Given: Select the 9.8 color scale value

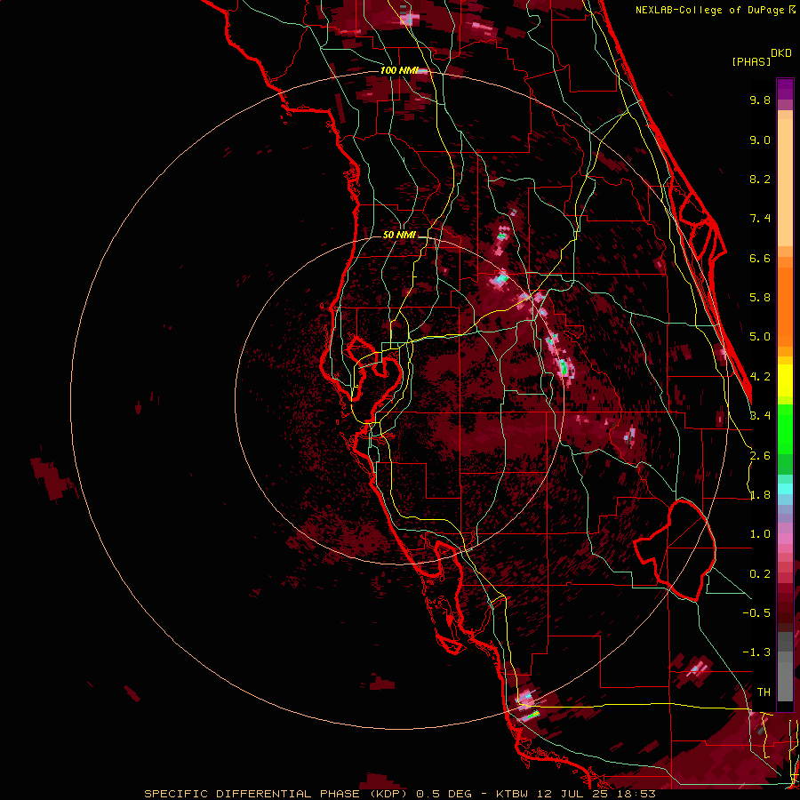Looking at the screenshot, I should coord(760,100).
